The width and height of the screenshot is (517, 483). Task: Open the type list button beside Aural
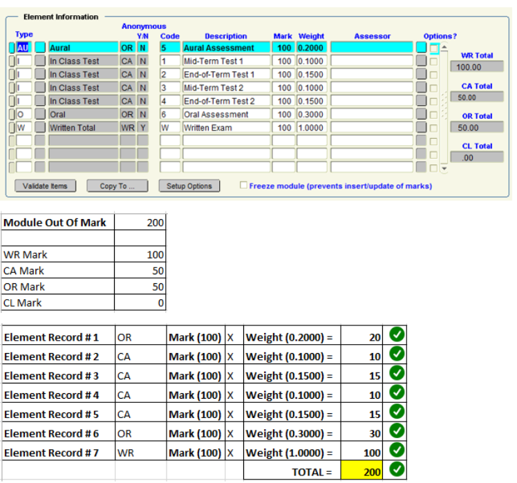coord(40,48)
